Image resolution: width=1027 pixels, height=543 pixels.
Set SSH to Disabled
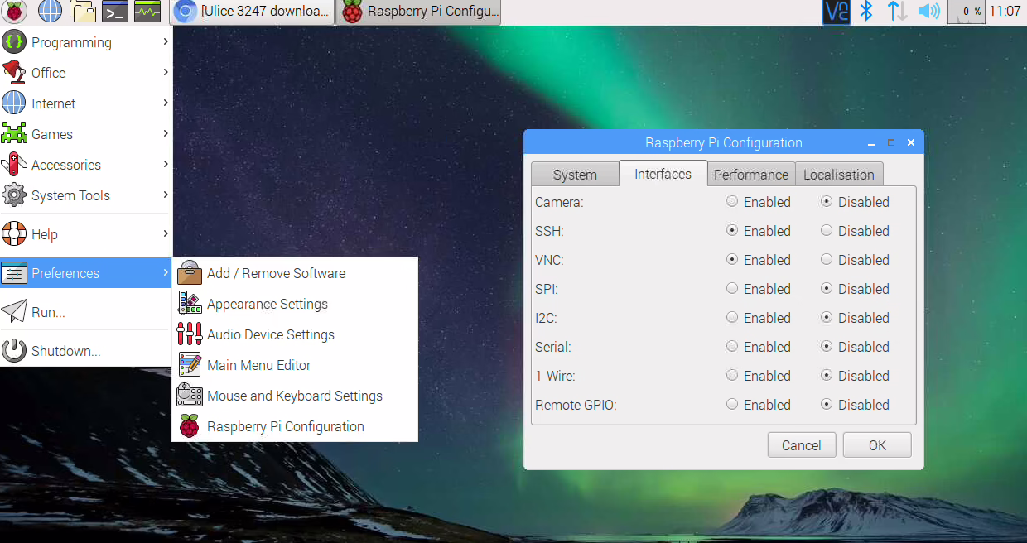coord(827,231)
